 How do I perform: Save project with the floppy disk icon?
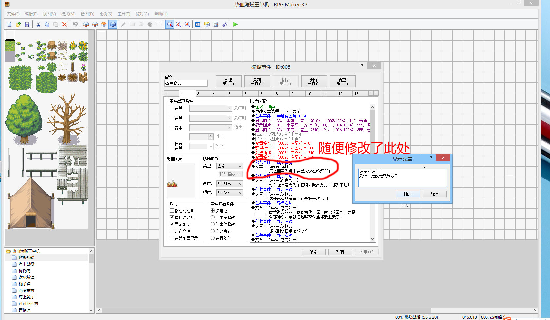pyautogui.click(x=27, y=24)
